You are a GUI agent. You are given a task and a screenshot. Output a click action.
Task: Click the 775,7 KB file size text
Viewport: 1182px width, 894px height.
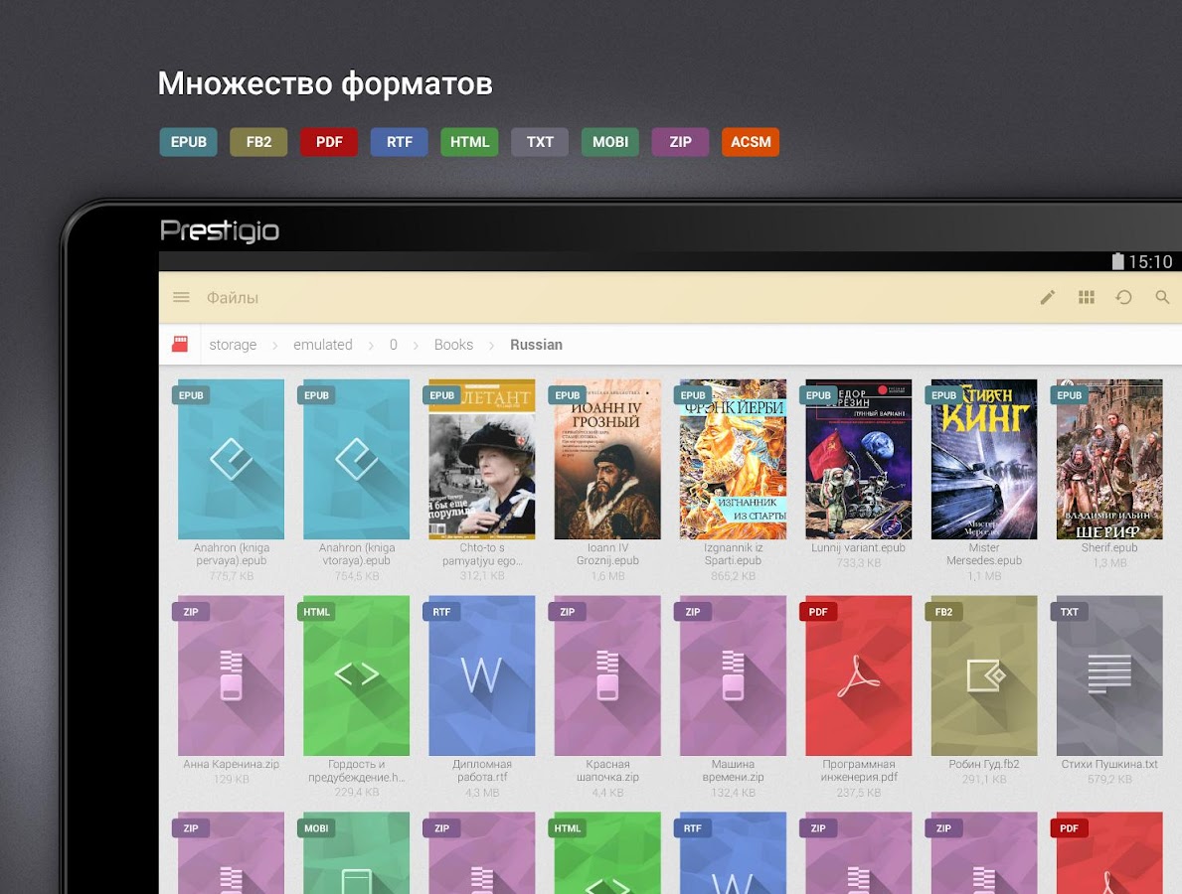tap(232, 576)
